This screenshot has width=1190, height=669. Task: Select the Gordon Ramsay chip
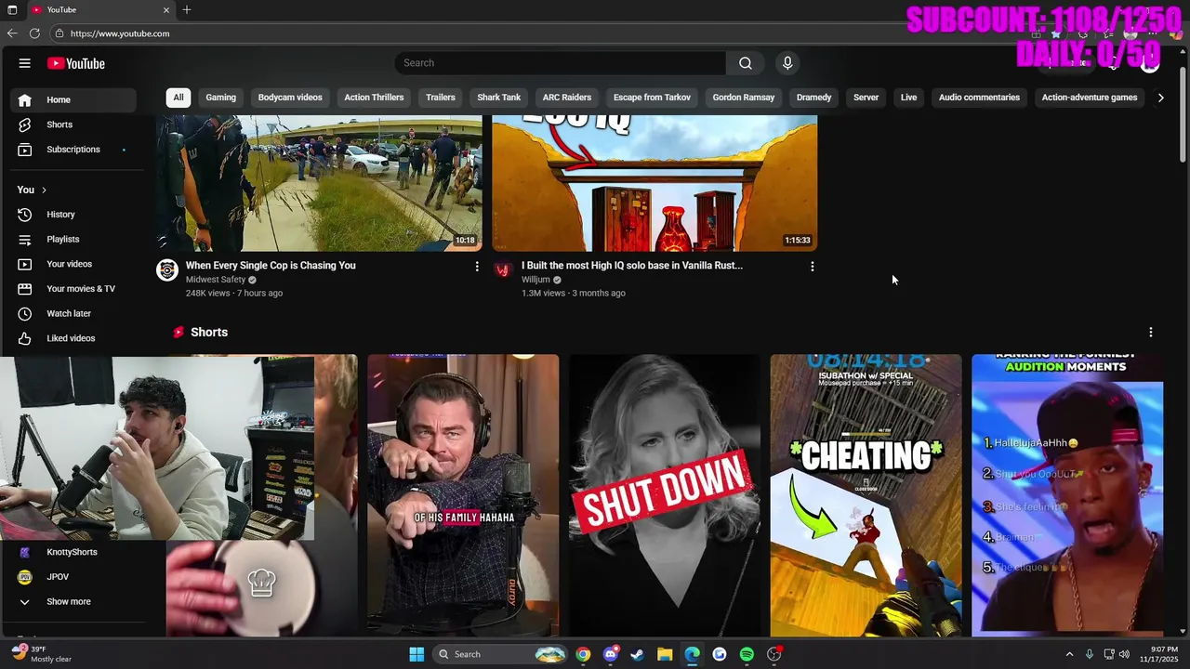[x=744, y=98]
